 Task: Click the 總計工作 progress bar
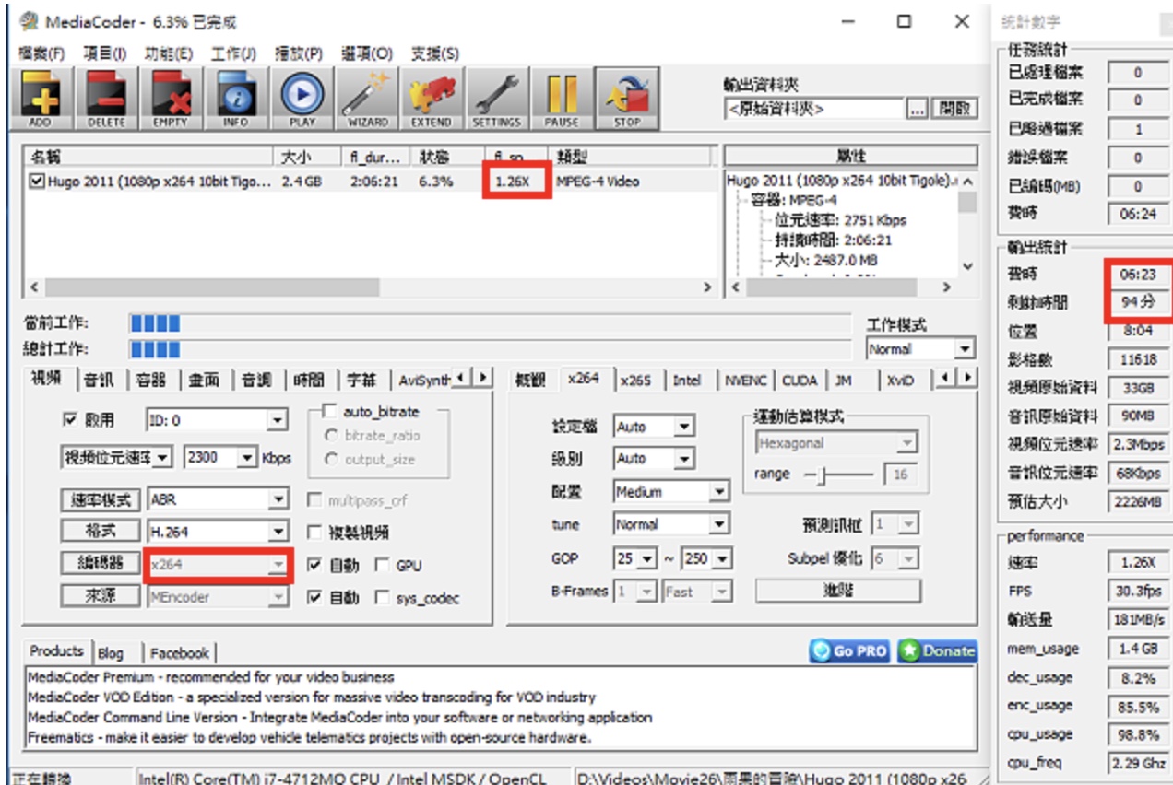click(x=490, y=349)
